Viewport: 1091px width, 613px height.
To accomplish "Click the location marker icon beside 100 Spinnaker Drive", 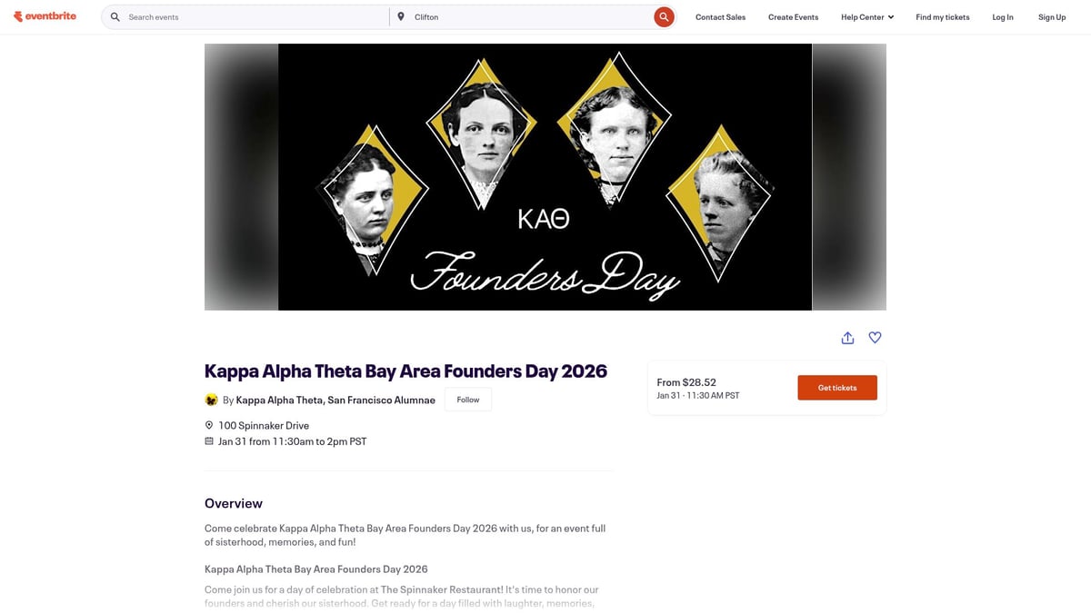I will click(x=209, y=425).
